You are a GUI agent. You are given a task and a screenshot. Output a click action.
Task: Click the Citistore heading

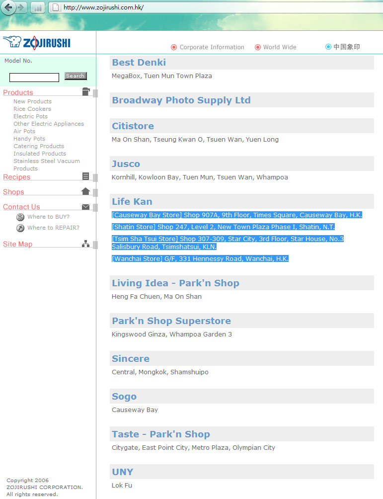click(133, 126)
